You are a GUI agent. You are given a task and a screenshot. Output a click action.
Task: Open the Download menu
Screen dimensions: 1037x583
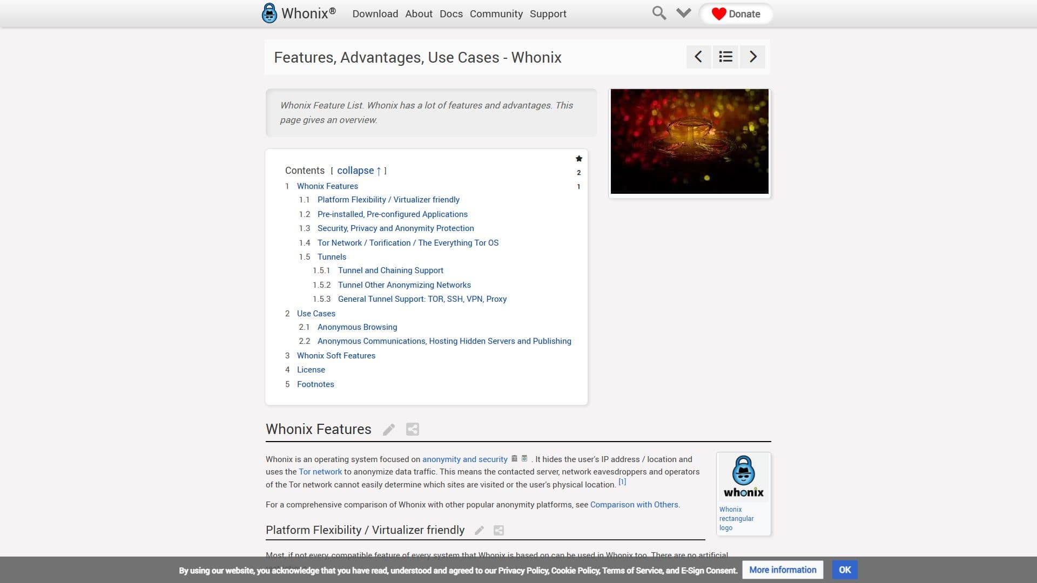point(375,14)
